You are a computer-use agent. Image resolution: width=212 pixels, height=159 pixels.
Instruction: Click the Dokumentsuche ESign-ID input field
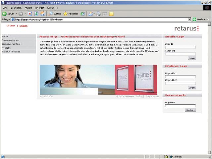(x=180, y=106)
